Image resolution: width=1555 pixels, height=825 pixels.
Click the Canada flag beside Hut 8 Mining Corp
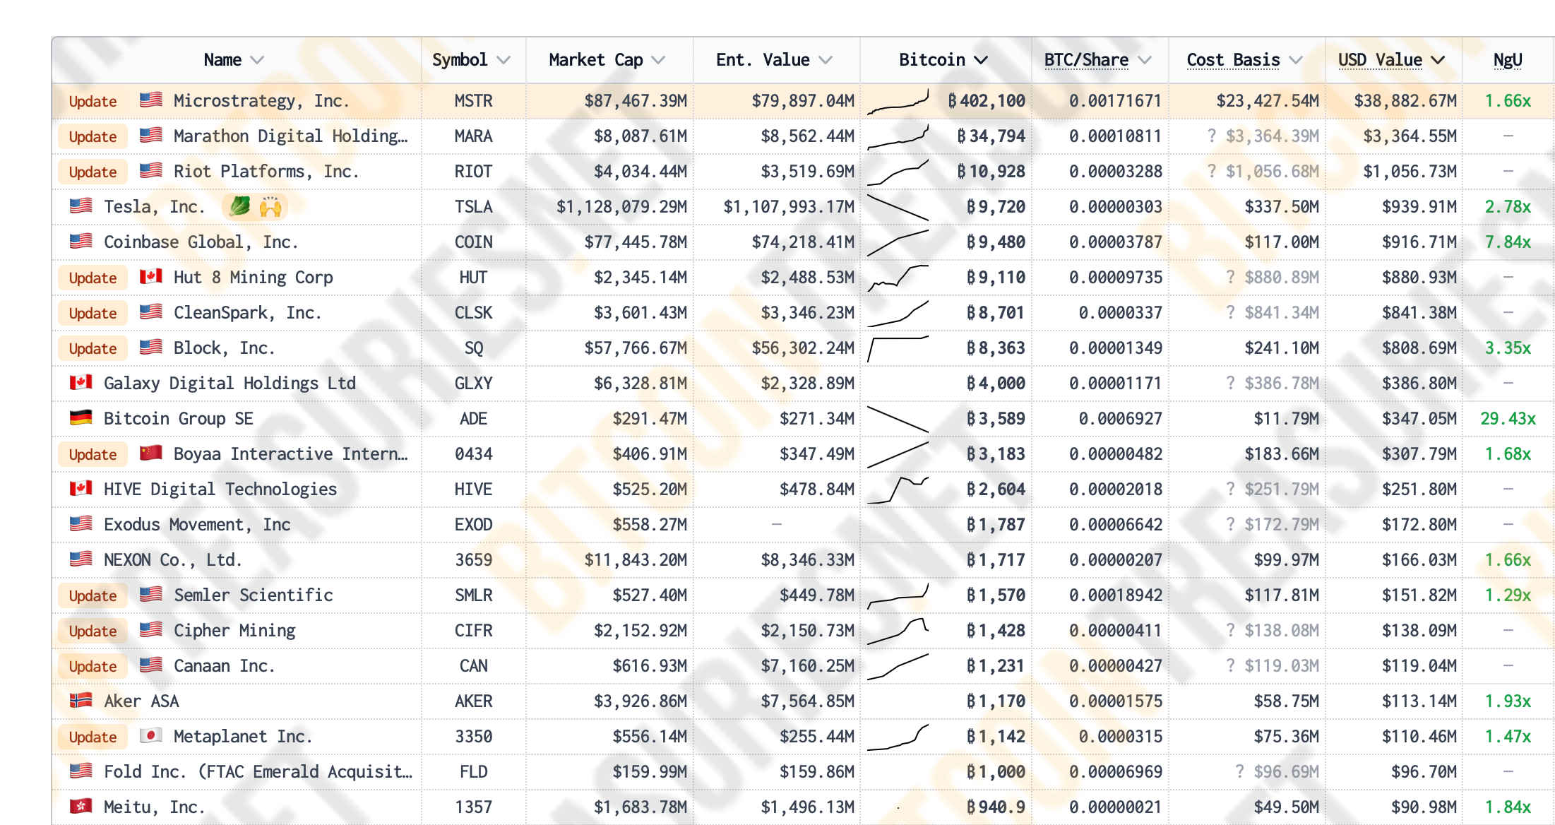click(150, 276)
